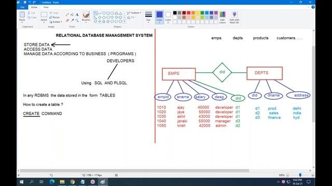Select the Rectangle shape
Screen dimensions: 332x186
(x=108, y=13)
